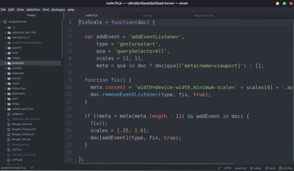Click 'querySelectorAll' string on line 5
Image resolution: width=294 pixels, height=171 pixels.
(140, 51)
